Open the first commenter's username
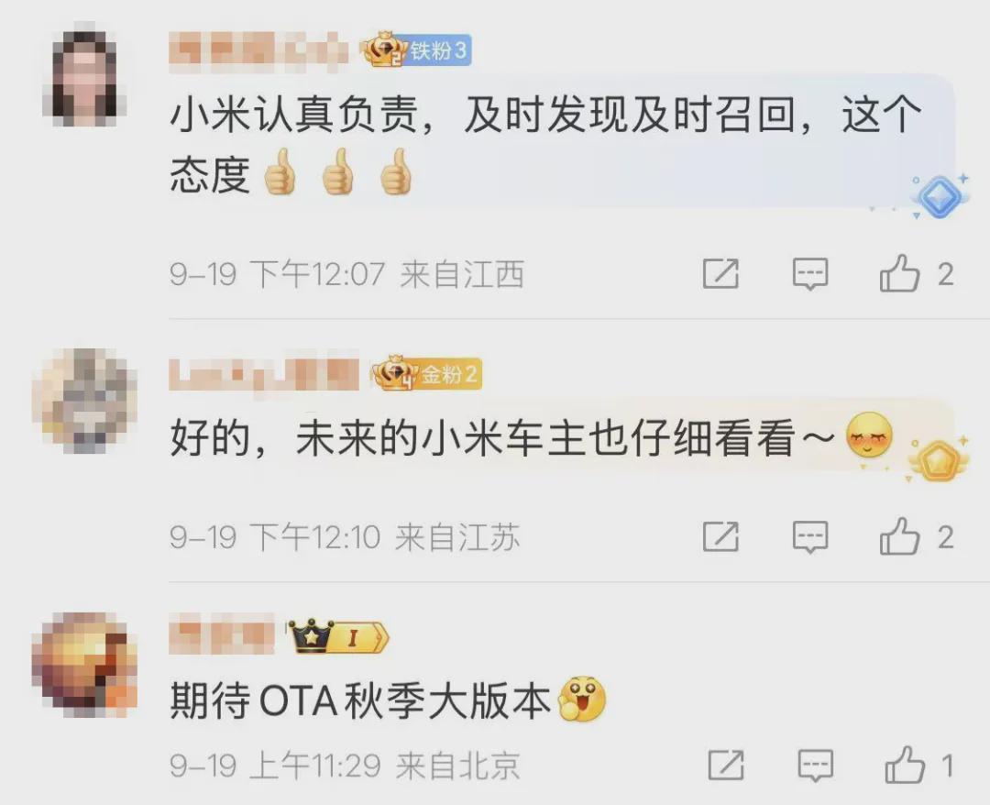 coord(259,50)
